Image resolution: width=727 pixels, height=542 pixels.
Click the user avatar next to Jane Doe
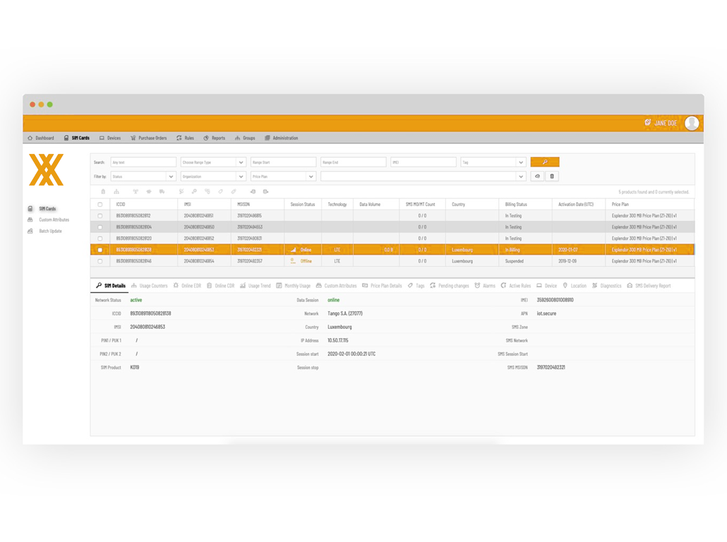[692, 124]
